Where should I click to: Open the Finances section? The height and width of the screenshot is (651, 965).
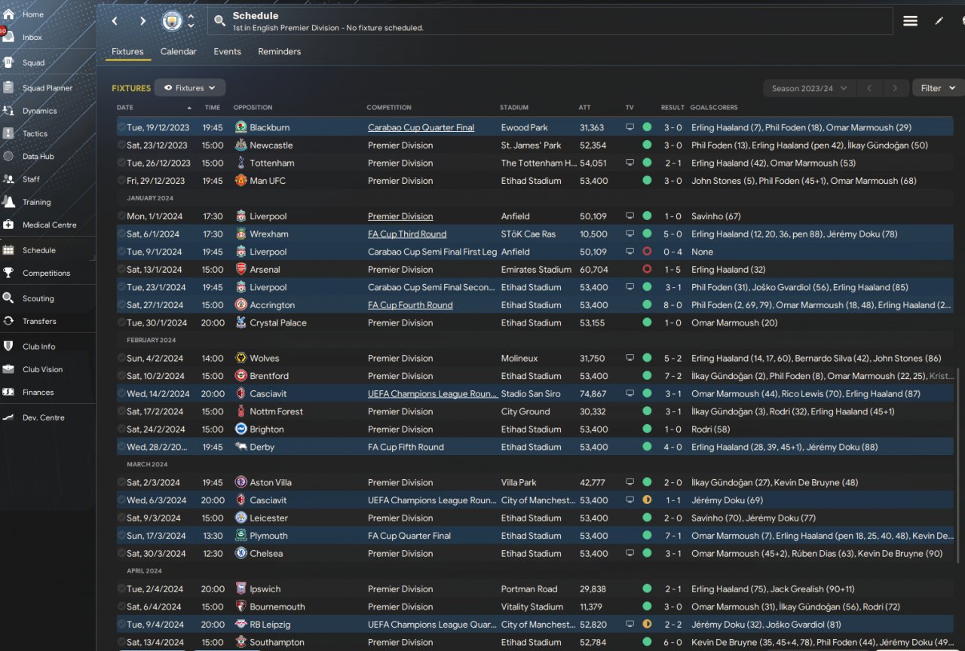pyautogui.click(x=38, y=392)
